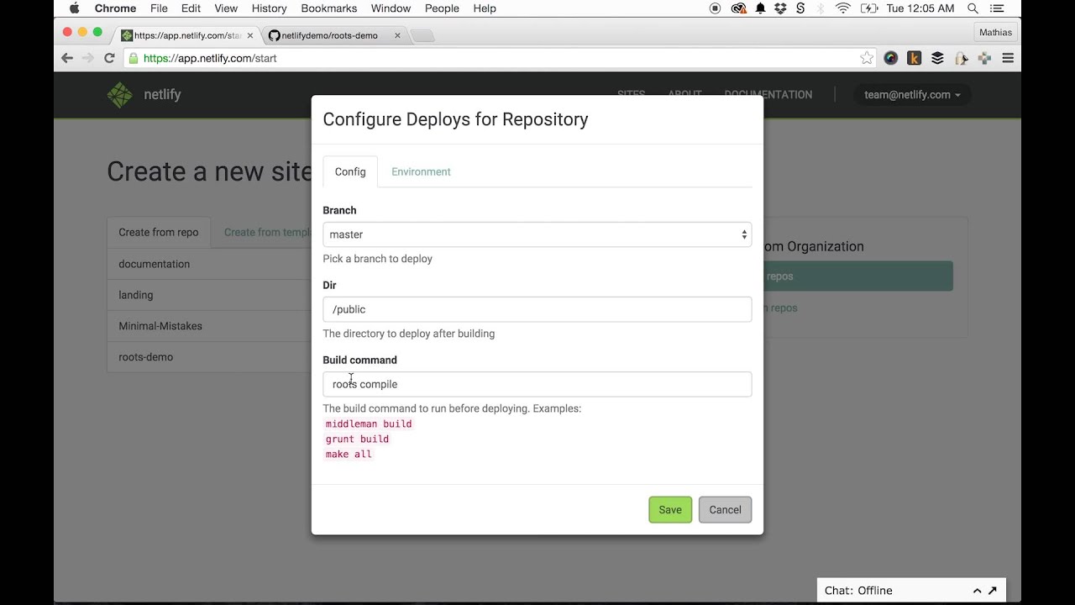Viewport: 1075px width, 605px height.
Task: Open the Documentation nav link
Action: [768, 95]
